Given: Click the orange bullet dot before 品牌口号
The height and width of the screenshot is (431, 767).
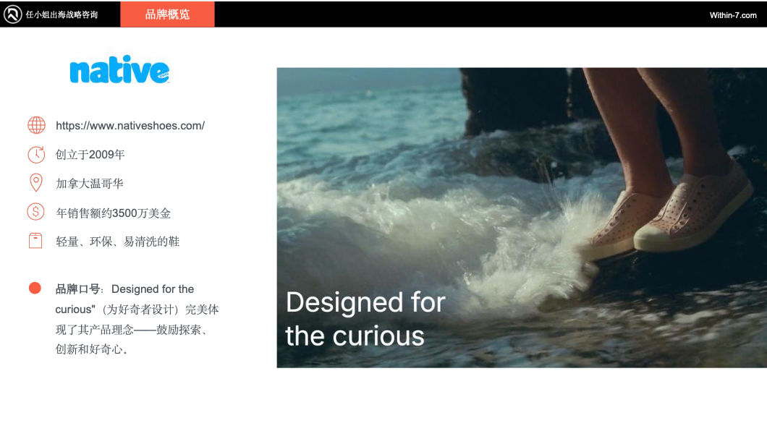Looking at the screenshot, I should pyautogui.click(x=35, y=288).
